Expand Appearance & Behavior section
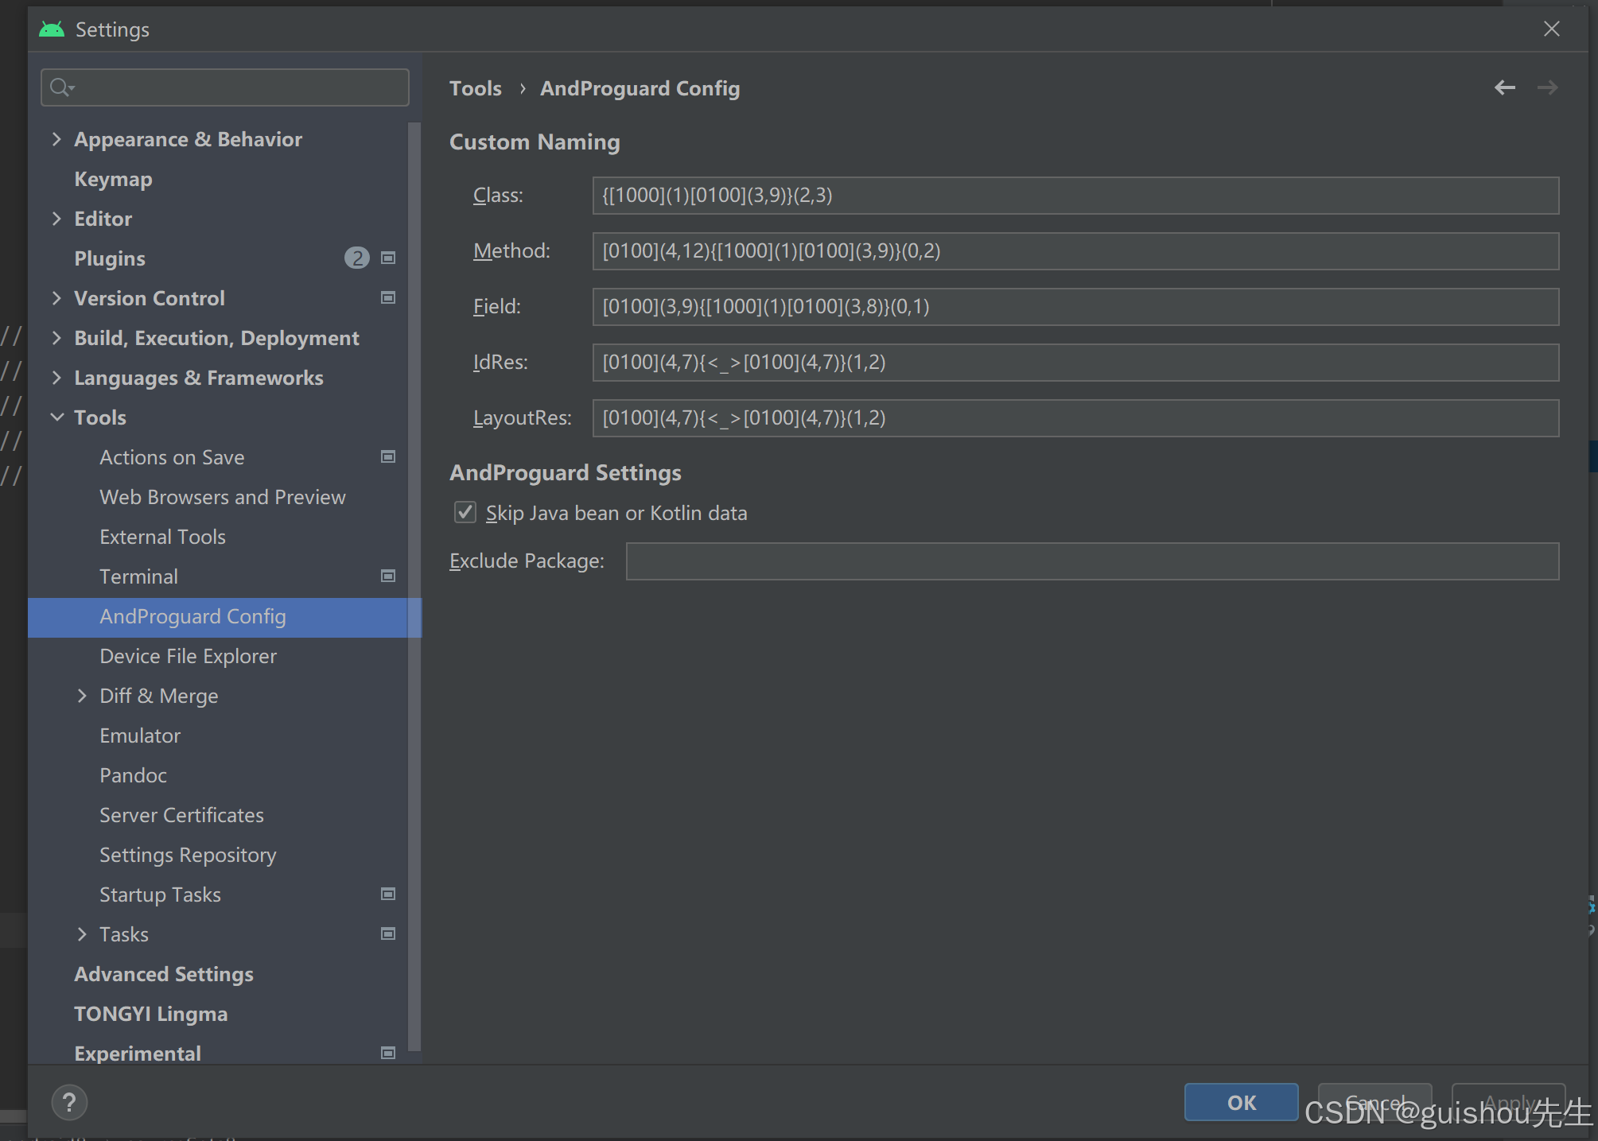Viewport: 1598px width, 1141px height. click(56, 139)
